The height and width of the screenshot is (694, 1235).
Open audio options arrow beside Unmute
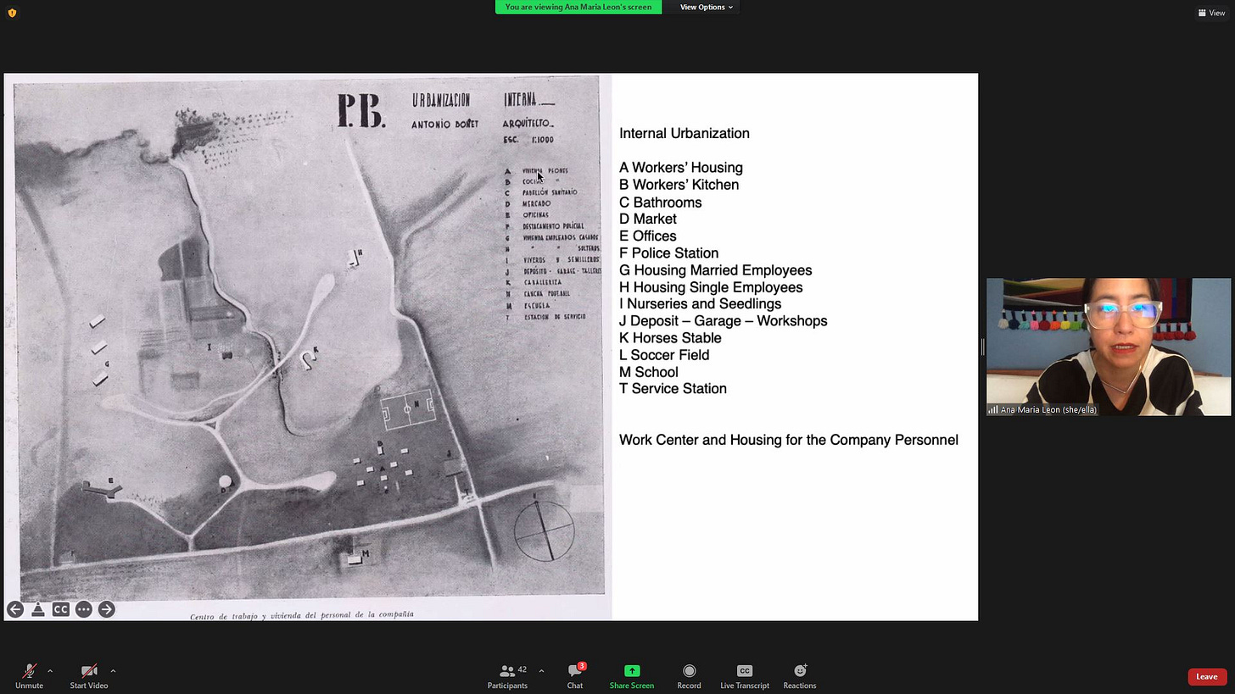(50, 671)
